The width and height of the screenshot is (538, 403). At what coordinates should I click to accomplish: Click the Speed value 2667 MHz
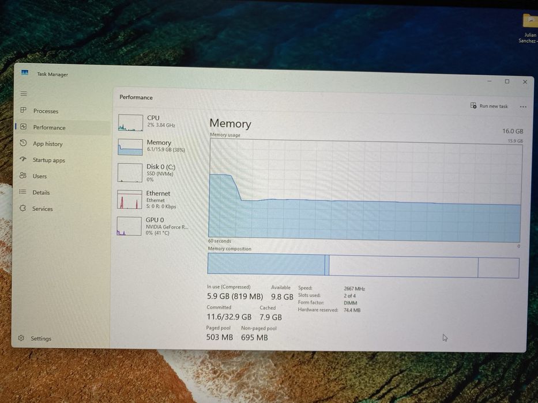[x=354, y=288]
